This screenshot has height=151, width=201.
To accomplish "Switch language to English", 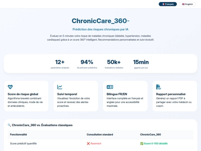I will [187, 4].
